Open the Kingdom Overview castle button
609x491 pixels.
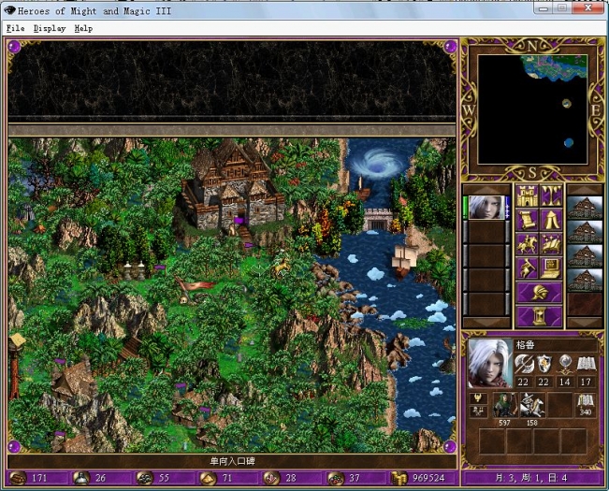[527, 195]
